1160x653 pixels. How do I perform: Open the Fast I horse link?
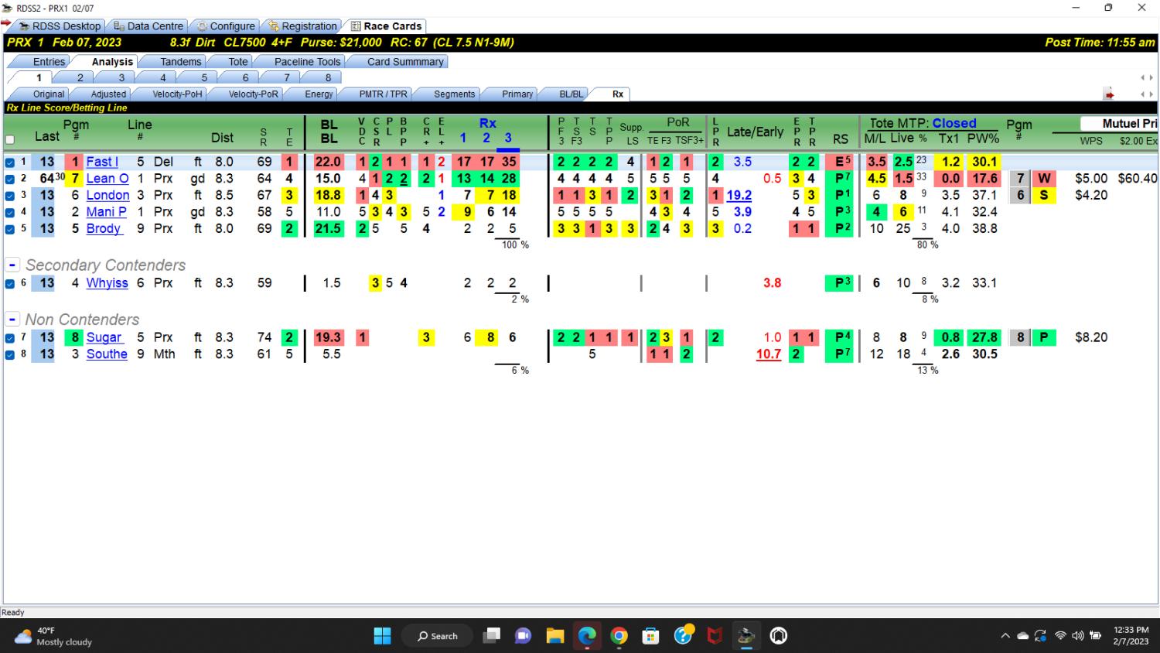click(102, 162)
